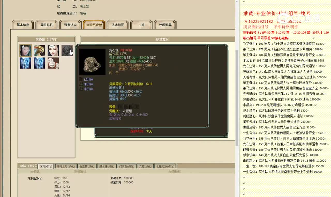Image resolution: width=331 pixels, height=197 pixels.
Task: Click the 一生一世 35000 listing
Action: coord(283,166)
